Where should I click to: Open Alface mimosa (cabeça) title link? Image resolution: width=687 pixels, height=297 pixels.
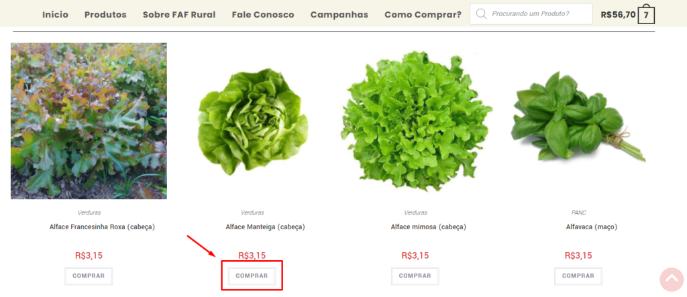pyautogui.click(x=415, y=227)
